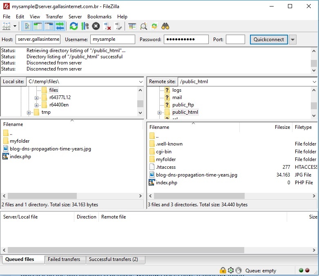Expand the tmp local folder node
This screenshot has width=319, height=276.
[29, 113]
